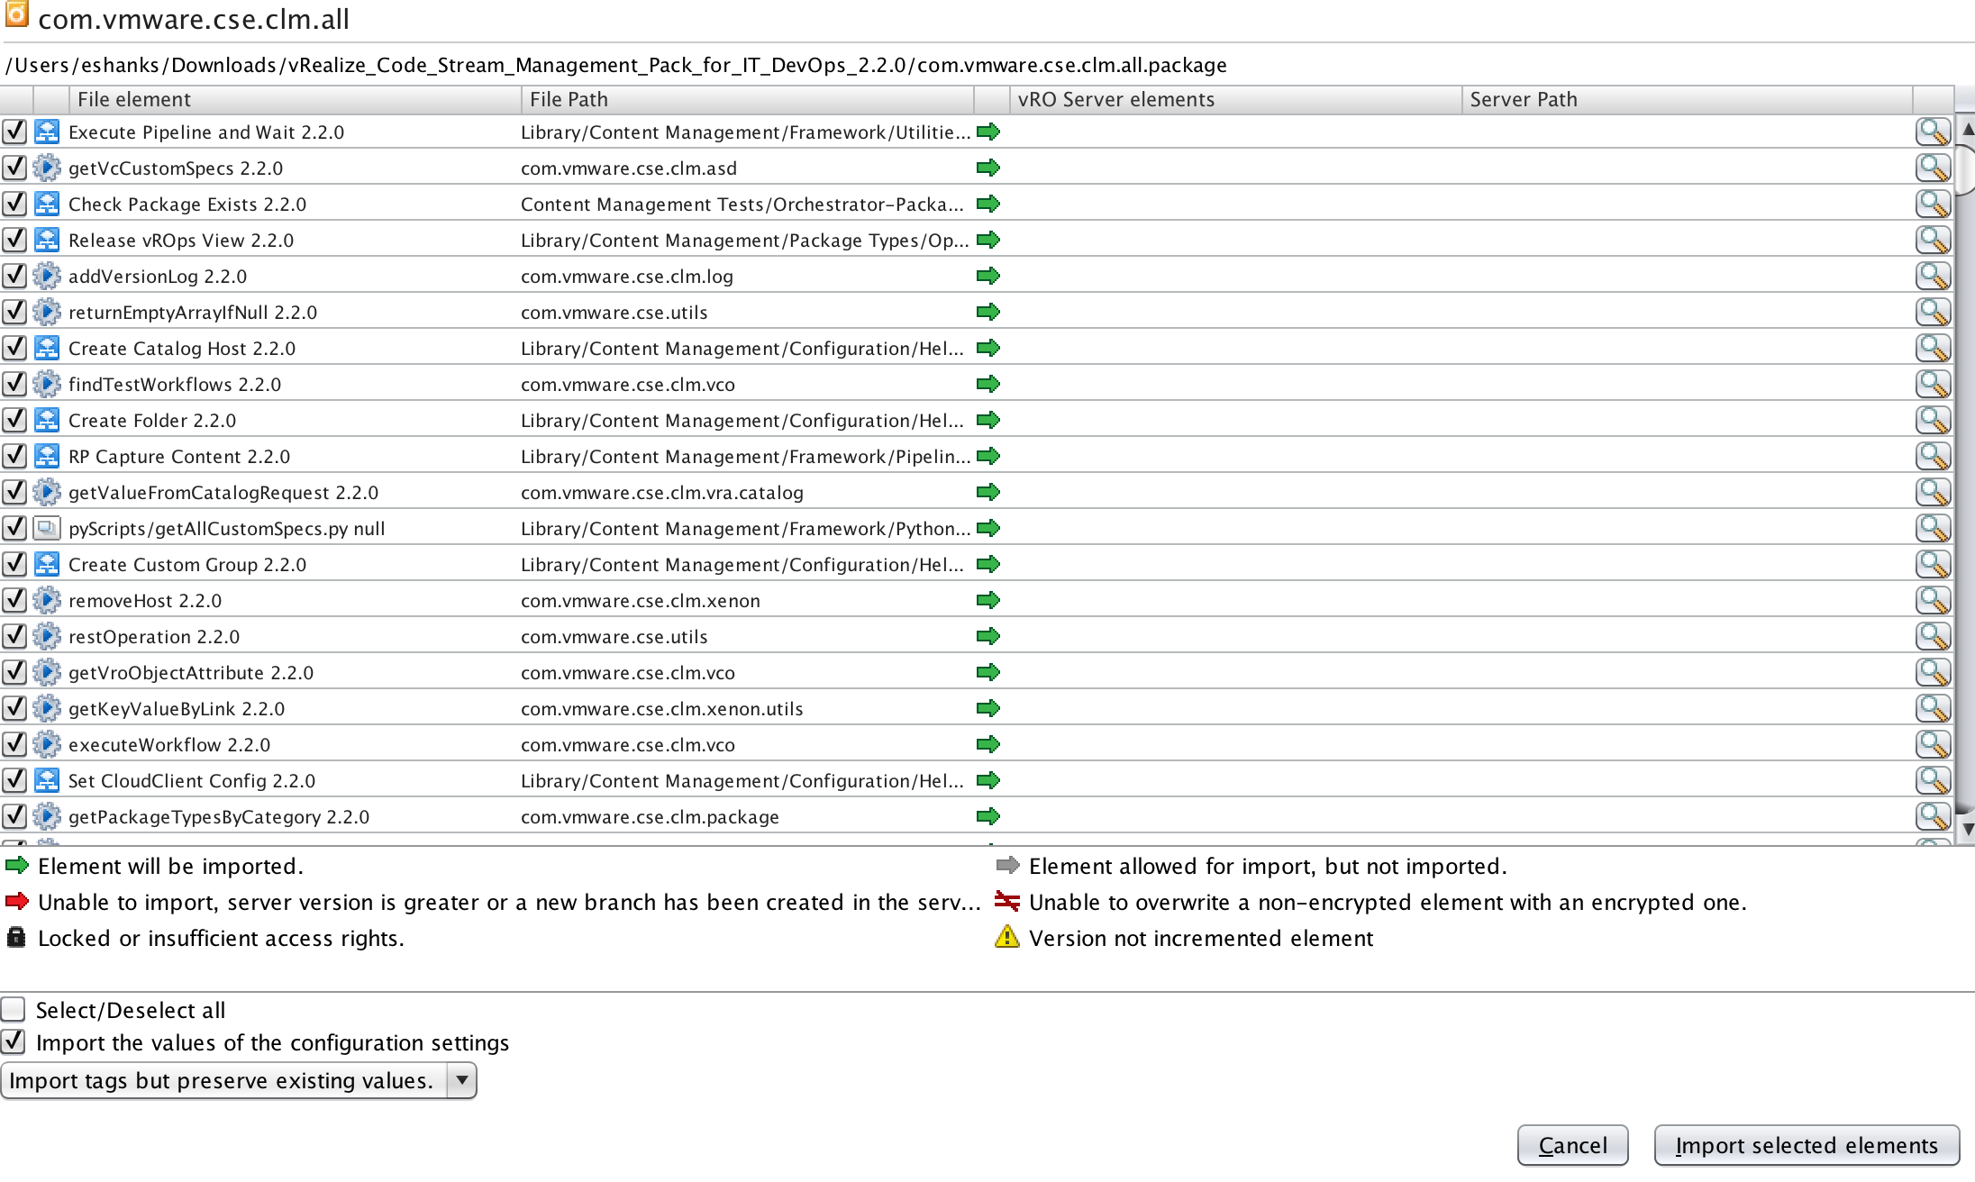Click green arrow for Create Folder row

[988, 421]
